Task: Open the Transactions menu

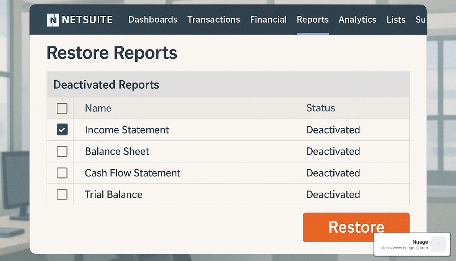Action: [213, 20]
